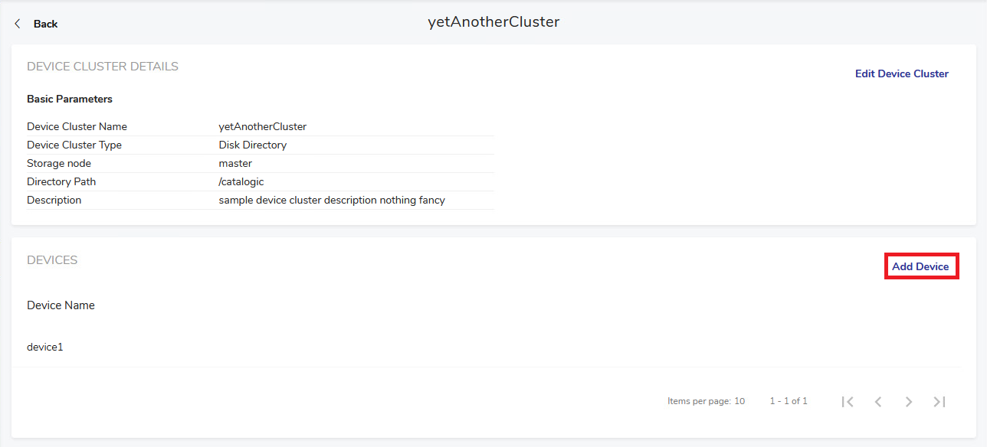Click the Device Cluster Details heading
This screenshot has height=447, width=987.
tap(103, 67)
